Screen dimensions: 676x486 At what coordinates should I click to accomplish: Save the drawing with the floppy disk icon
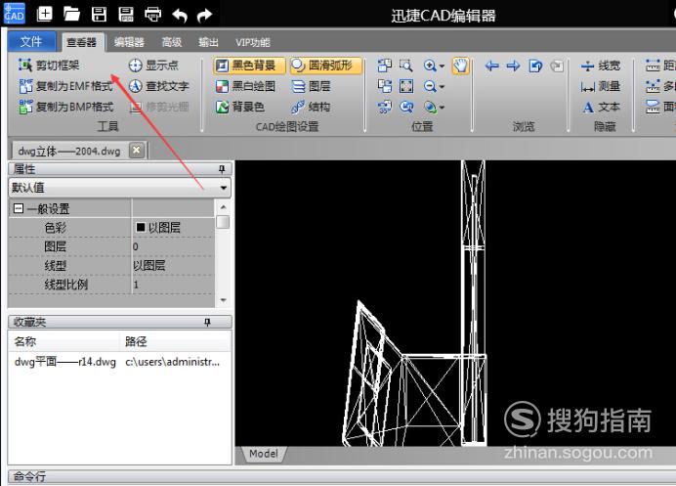pos(99,14)
